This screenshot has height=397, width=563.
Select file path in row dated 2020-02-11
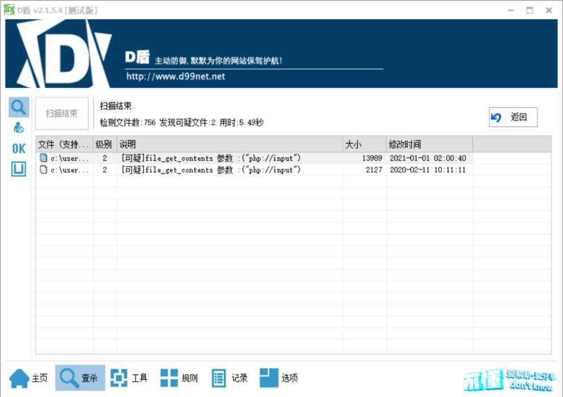[70, 170]
